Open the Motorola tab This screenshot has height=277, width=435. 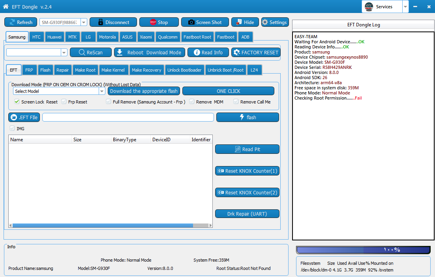pos(107,37)
